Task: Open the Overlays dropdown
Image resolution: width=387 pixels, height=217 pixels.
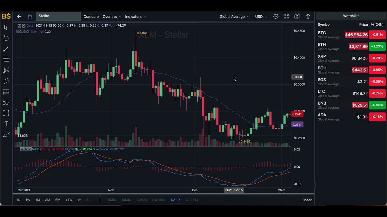Action: click(112, 17)
